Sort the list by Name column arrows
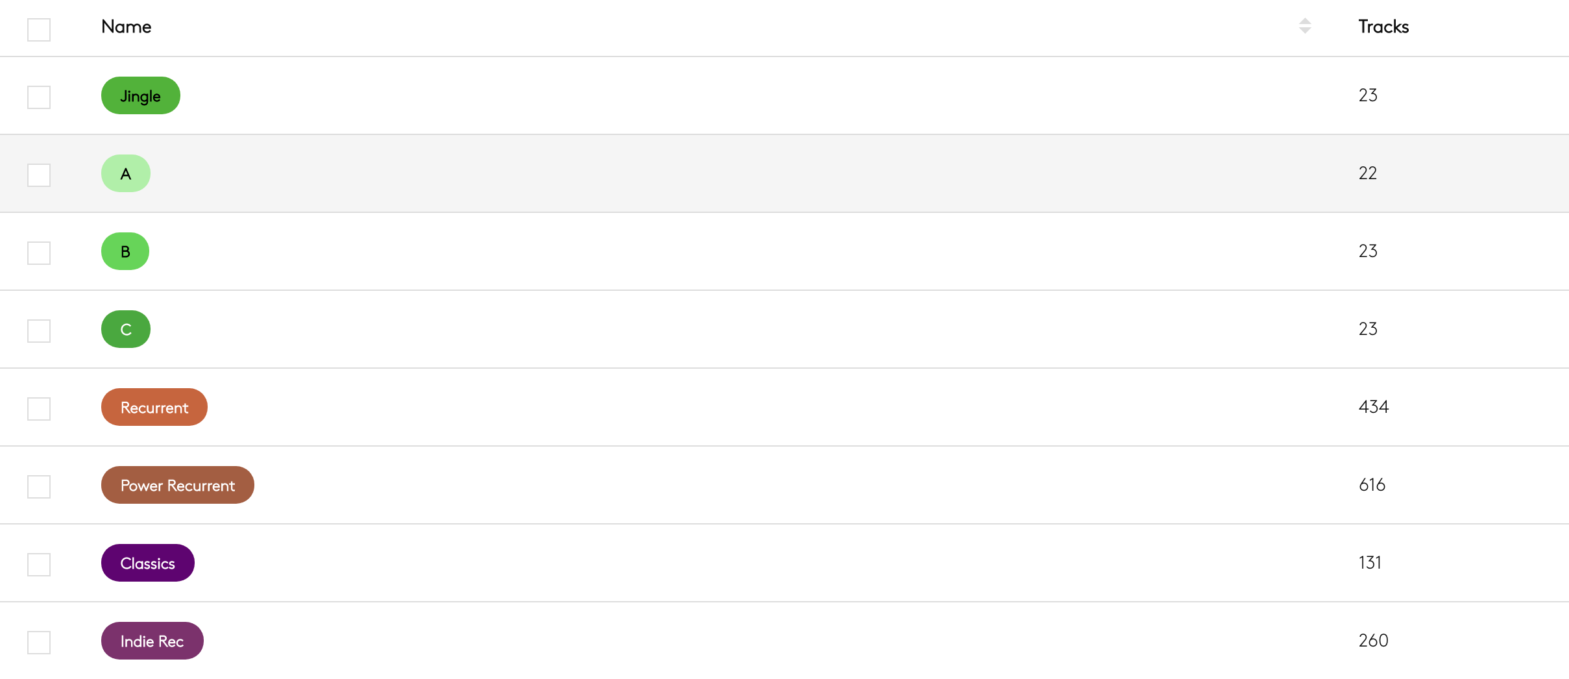This screenshot has height=679, width=1569. (x=1305, y=26)
